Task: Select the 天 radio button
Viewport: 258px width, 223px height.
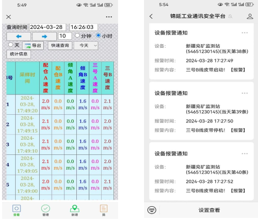Action: pos(11,45)
